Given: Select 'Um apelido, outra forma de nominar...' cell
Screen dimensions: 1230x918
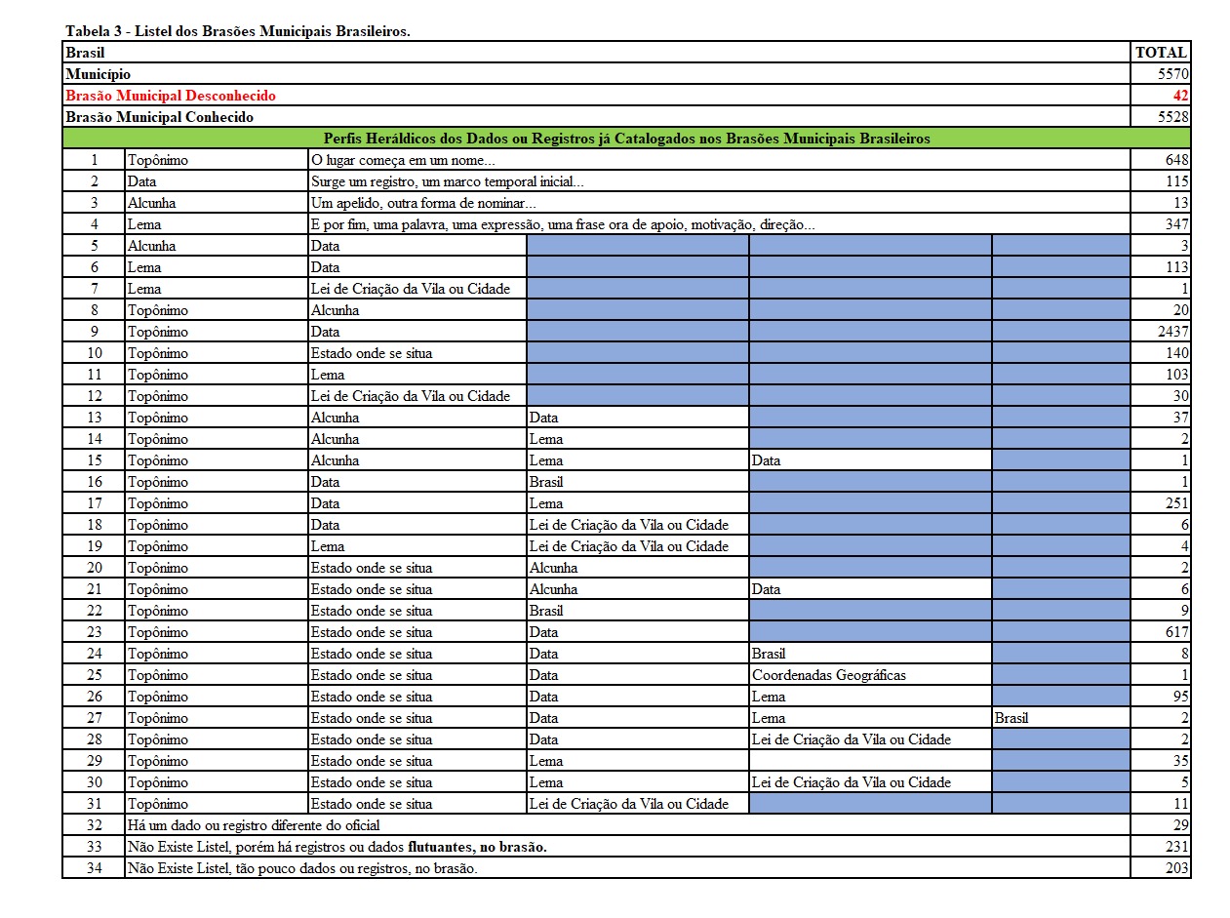Looking at the screenshot, I should (423, 203).
